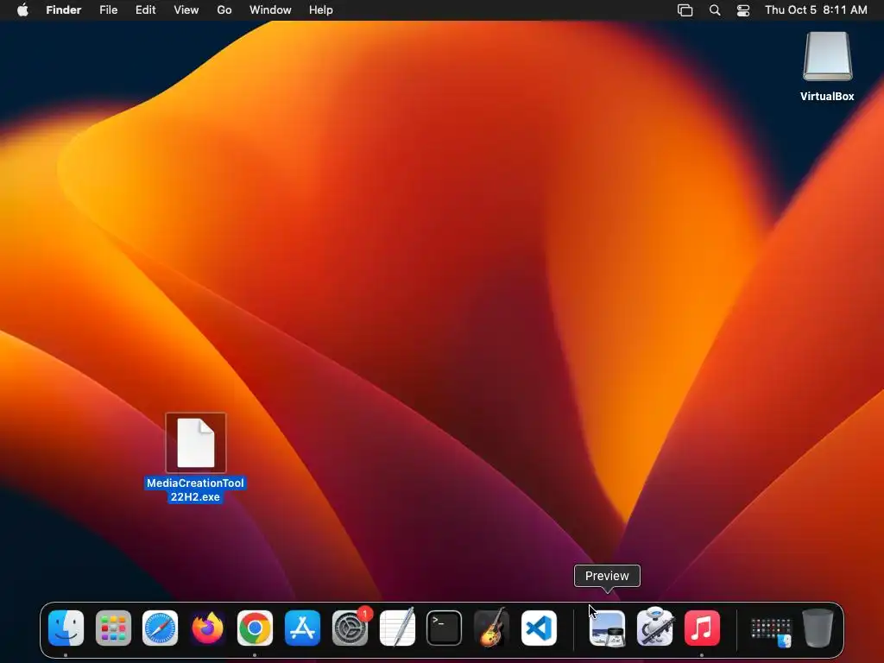Open the Apple menu
884x663 pixels.
pos(22,10)
